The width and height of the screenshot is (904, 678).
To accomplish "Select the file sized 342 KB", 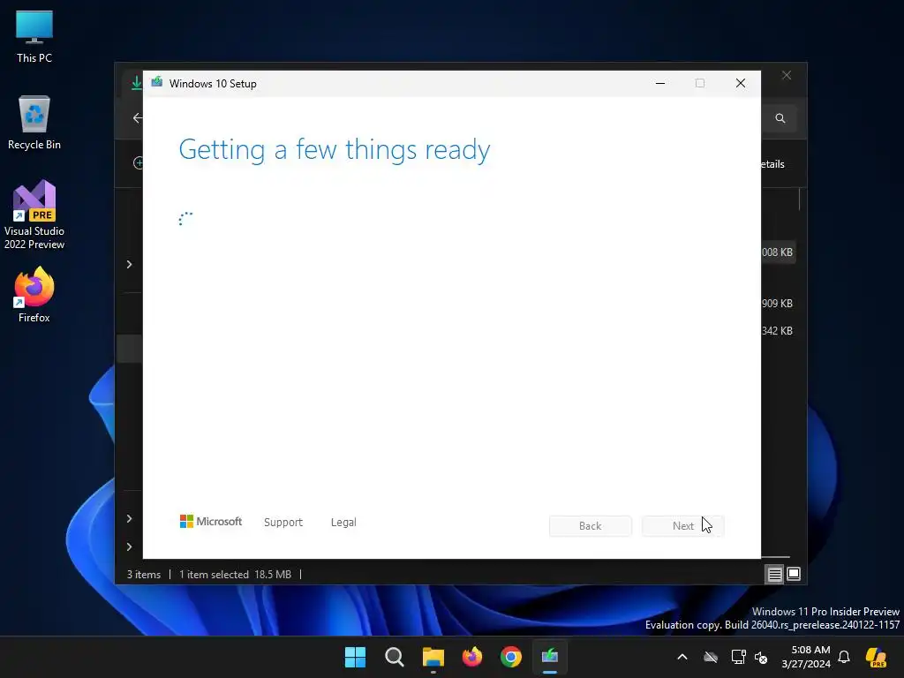I will pyautogui.click(x=777, y=331).
